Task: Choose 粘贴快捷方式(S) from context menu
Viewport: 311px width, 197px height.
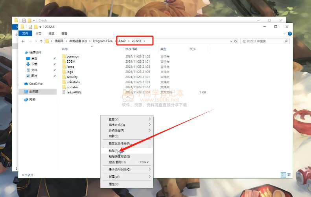Action: pyautogui.click(x=127, y=156)
